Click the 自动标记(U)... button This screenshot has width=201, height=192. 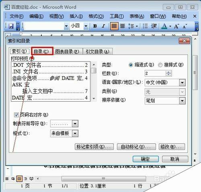tap(136, 147)
